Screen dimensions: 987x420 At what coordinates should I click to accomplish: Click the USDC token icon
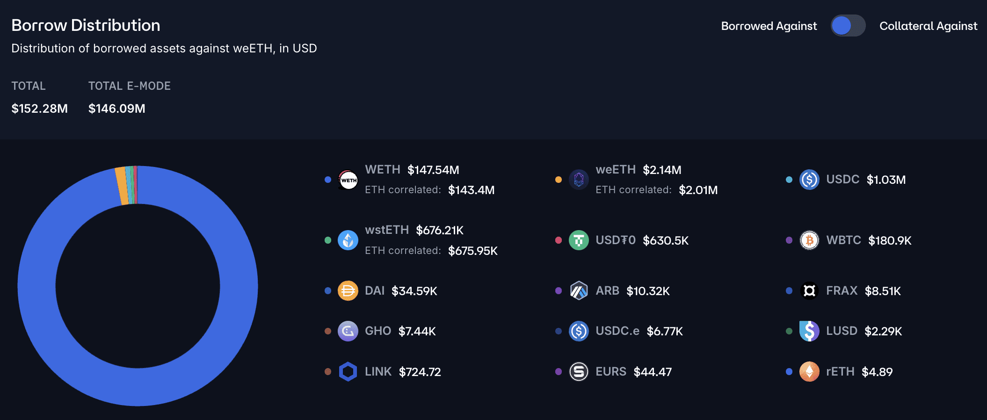[809, 180]
